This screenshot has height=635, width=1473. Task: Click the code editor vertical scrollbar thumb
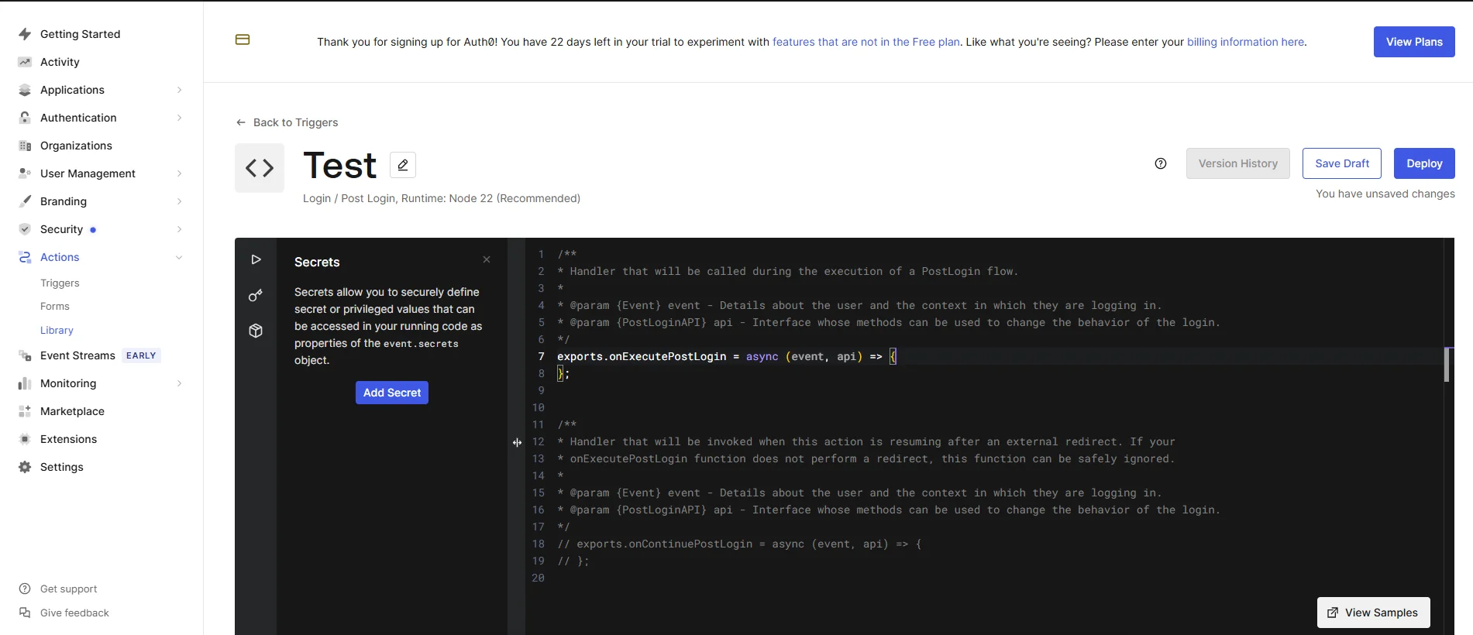click(1447, 365)
